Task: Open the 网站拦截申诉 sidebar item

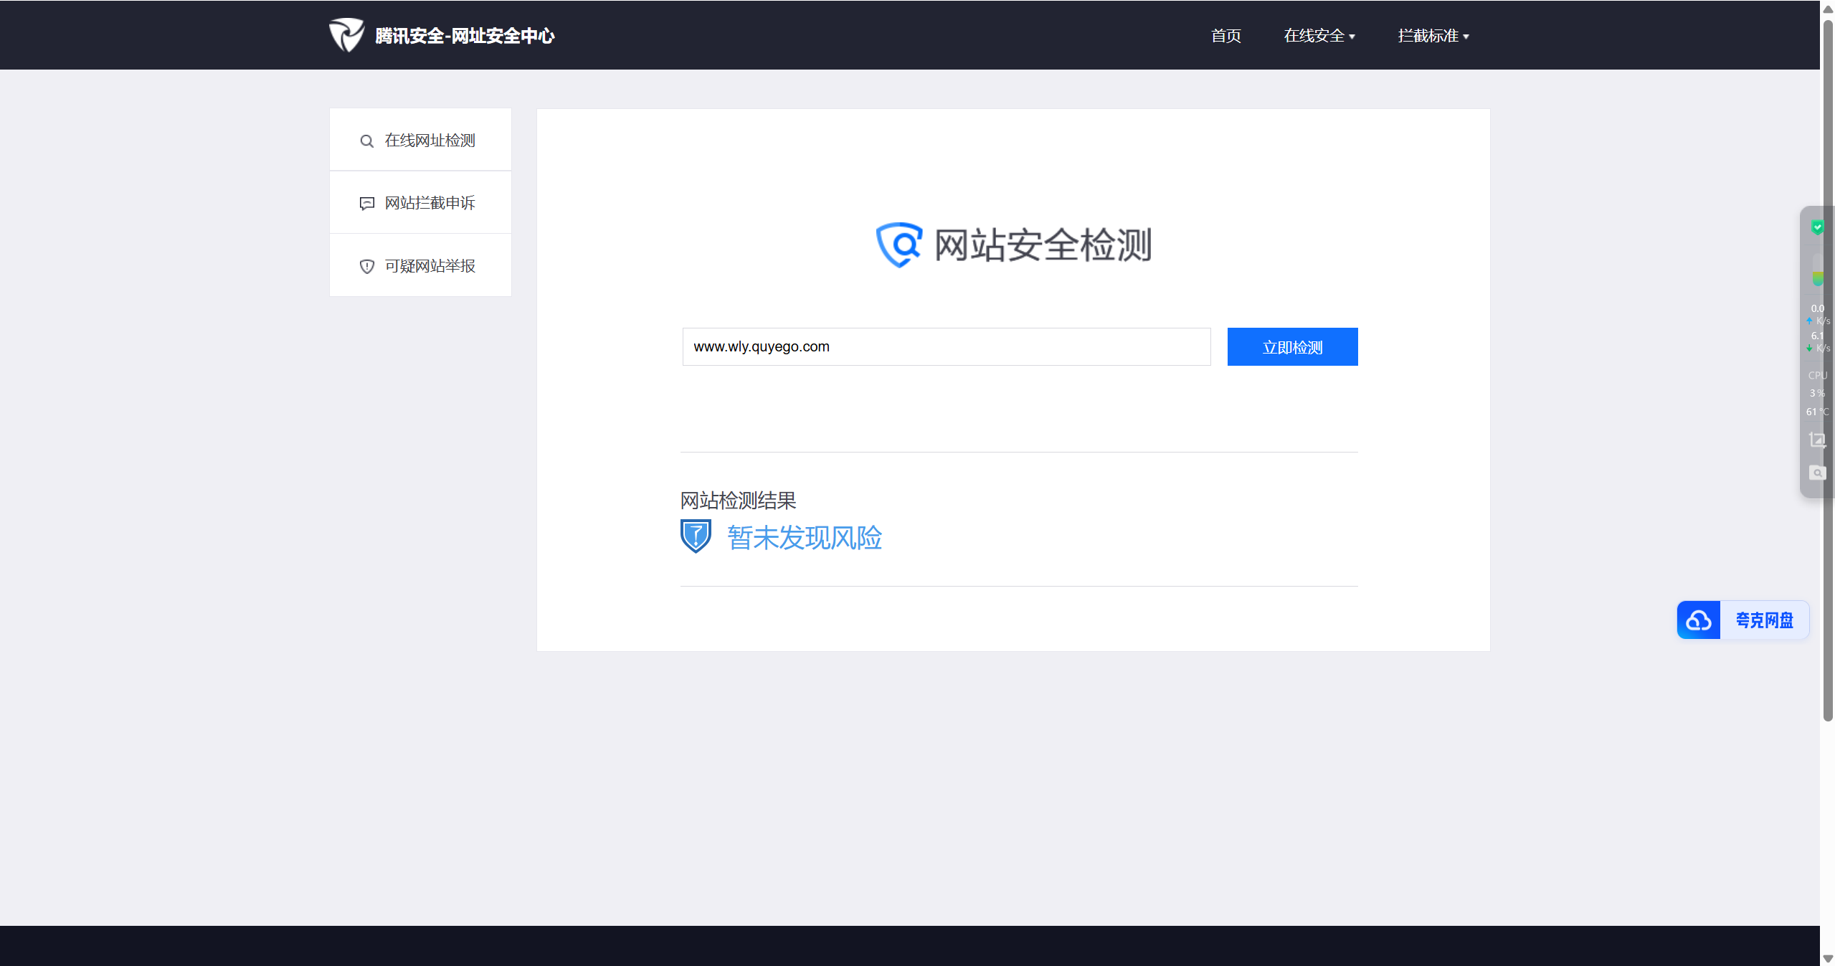Action: [x=430, y=203]
